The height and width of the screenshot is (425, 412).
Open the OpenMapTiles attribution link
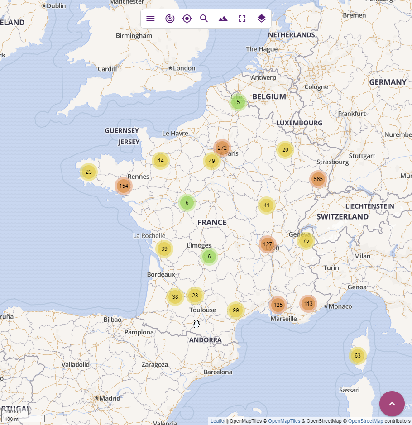[x=282, y=421]
